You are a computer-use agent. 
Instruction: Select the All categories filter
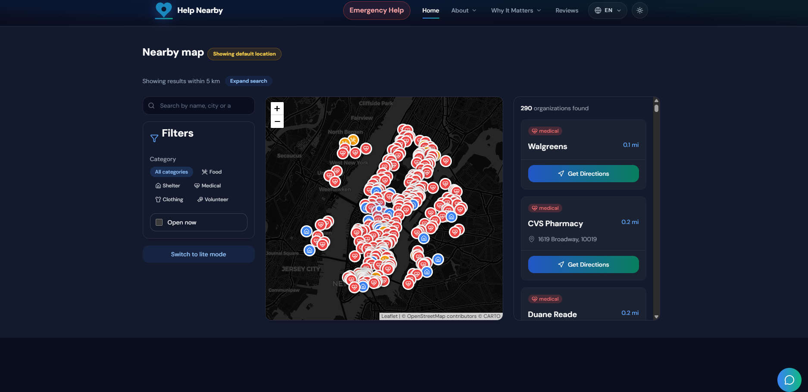[x=171, y=172]
